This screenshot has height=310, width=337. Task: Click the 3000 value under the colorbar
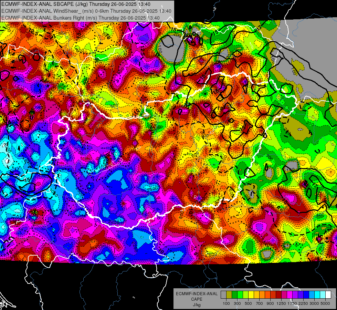coord(314,303)
